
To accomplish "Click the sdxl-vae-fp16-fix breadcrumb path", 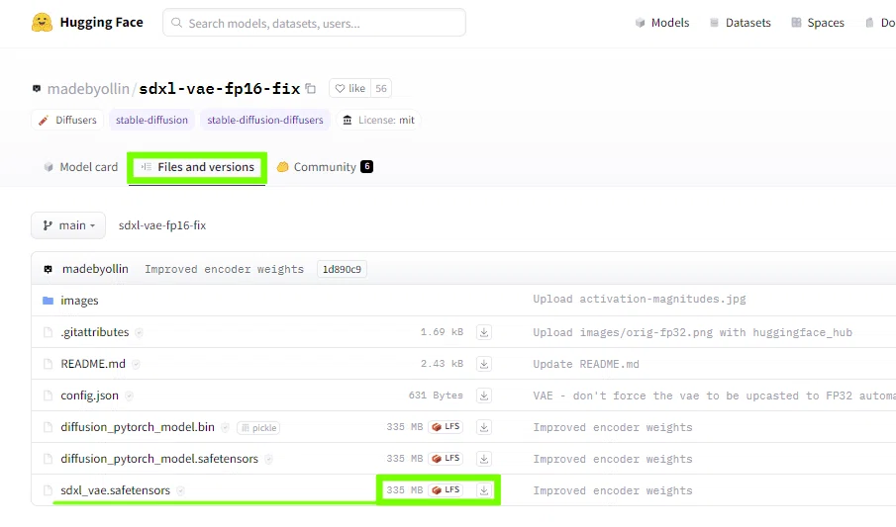I will pyautogui.click(x=162, y=225).
